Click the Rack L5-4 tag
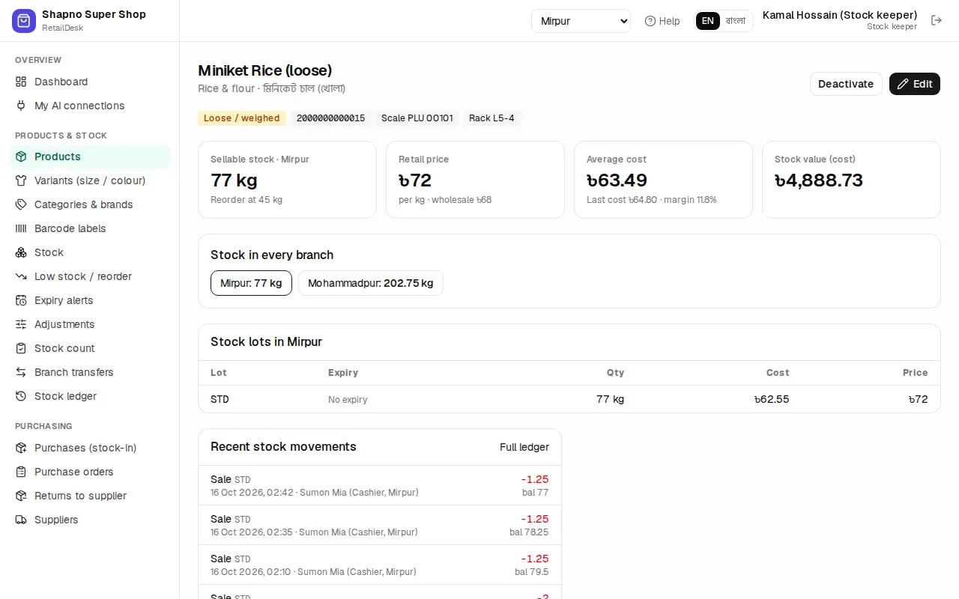The height and width of the screenshot is (599, 959). [491, 118]
